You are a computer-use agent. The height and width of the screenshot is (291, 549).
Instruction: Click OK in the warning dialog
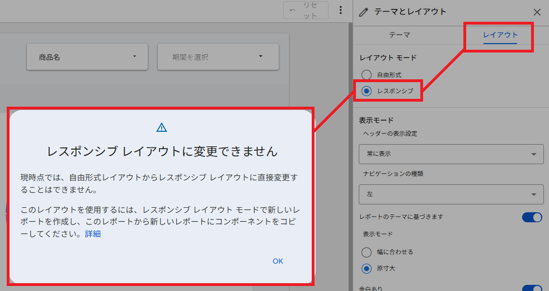coord(278,261)
